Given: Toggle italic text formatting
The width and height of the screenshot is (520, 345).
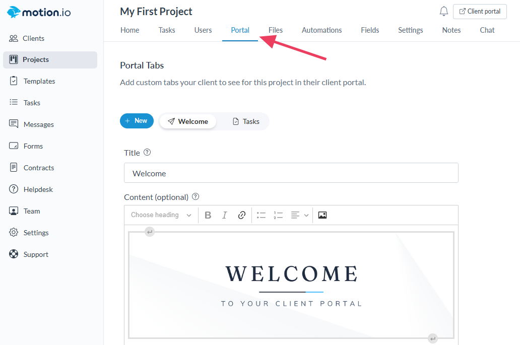Looking at the screenshot, I should pyautogui.click(x=225, y=215).
